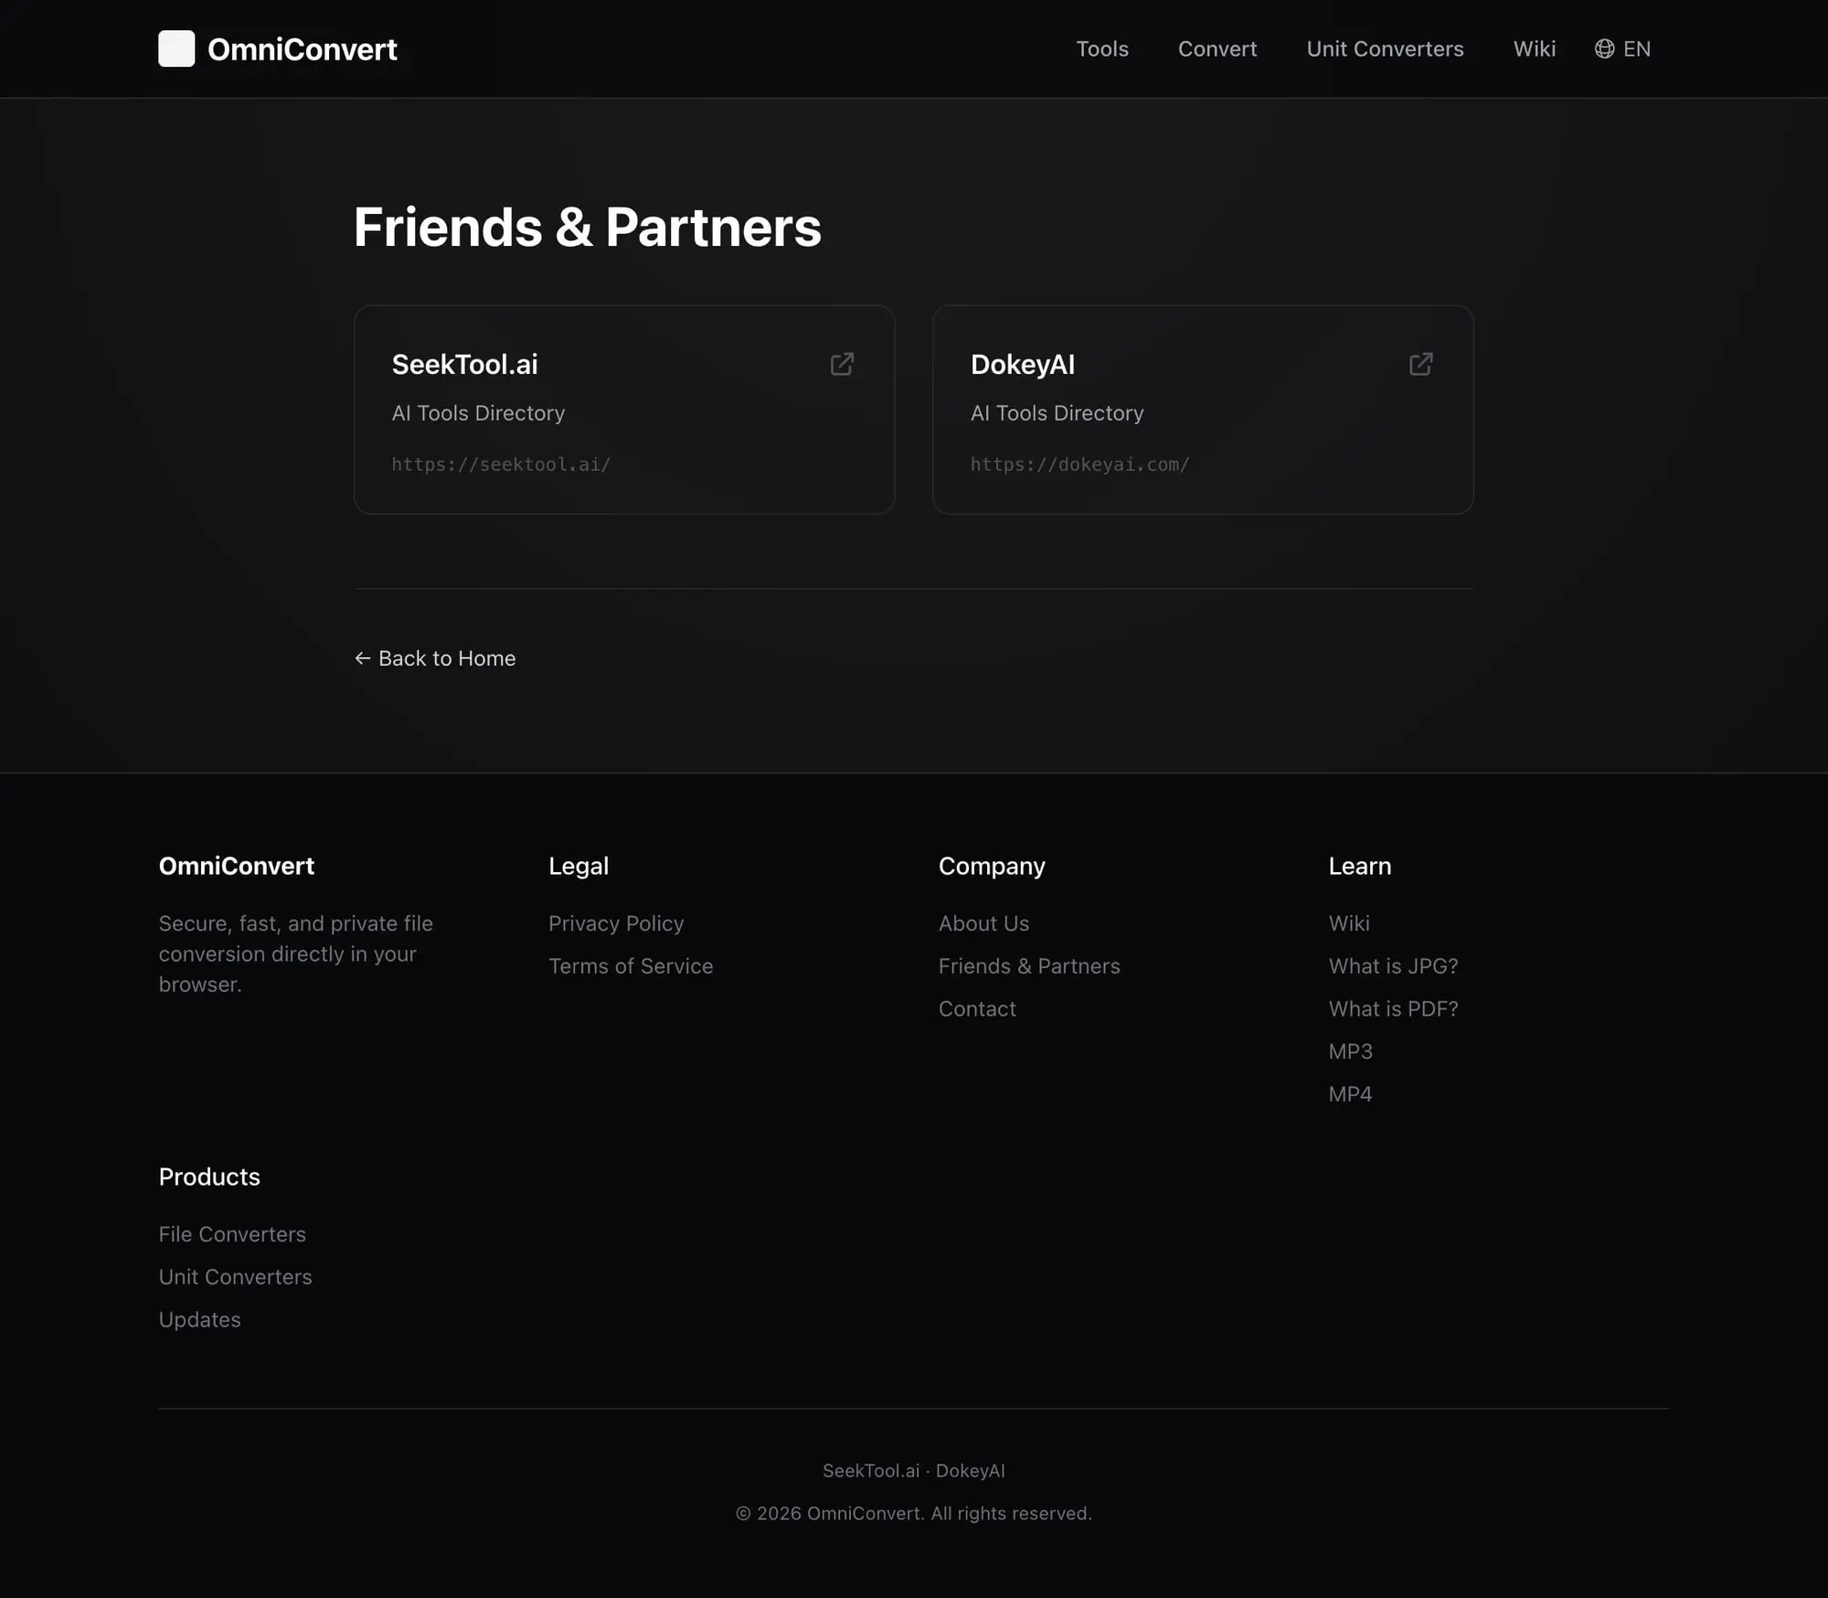
Task: Go to Unit Converters in header
Action: pos(1385,48)
